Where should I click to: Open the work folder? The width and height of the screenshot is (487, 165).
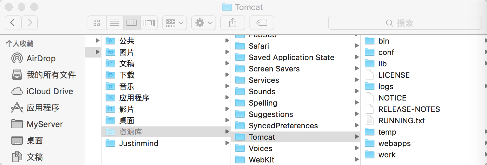point(424,155)
